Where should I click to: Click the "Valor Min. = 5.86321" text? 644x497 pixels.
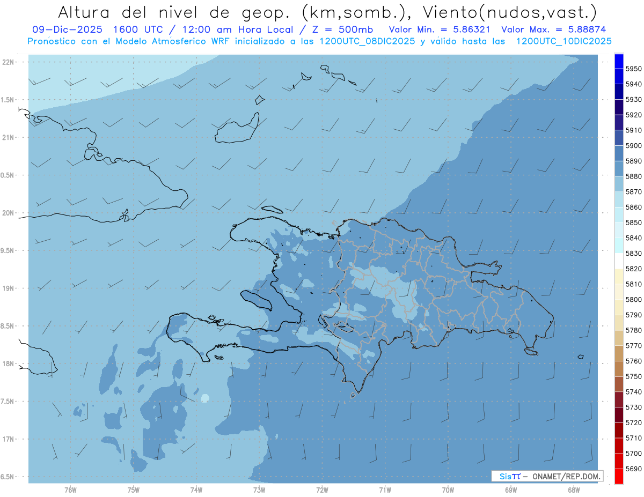pyautogui.click(x=440, y=29)
